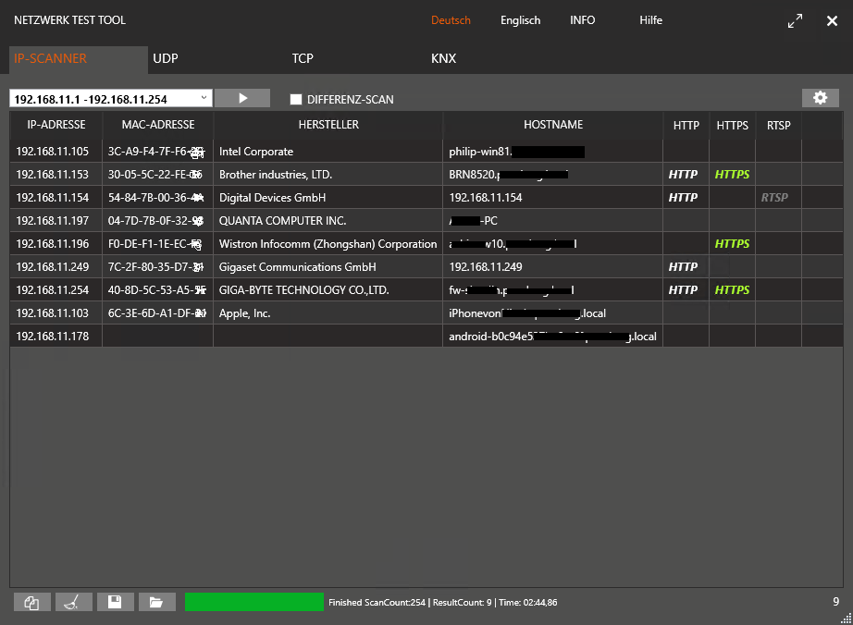Enable the Differenz-Scan checkbox

point(296,99)
